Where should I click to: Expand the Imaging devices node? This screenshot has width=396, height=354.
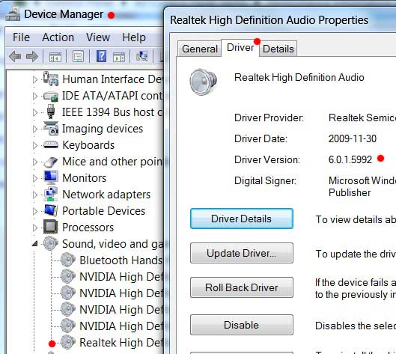(35, 129)
